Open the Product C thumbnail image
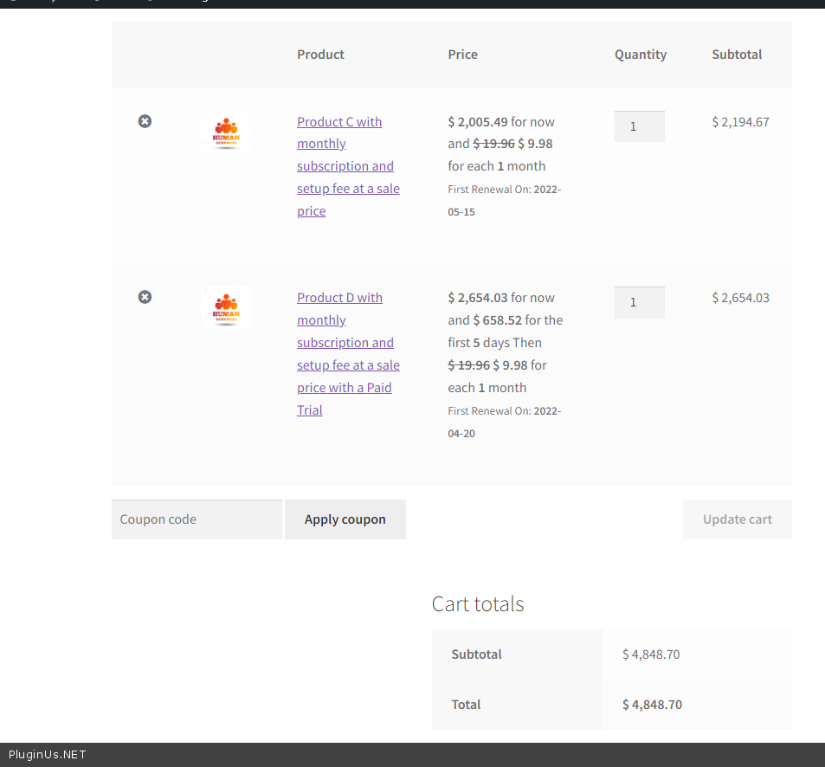This screenshot has width=825, height=767. tap(226, 132)
